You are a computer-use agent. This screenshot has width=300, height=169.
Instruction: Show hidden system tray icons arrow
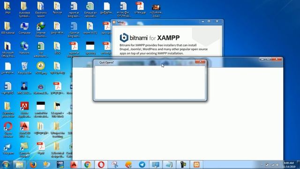click(x=262, y=165)
